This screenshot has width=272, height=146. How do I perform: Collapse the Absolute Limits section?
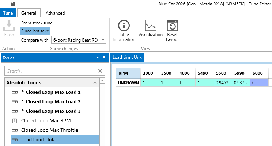click(95, 83)
